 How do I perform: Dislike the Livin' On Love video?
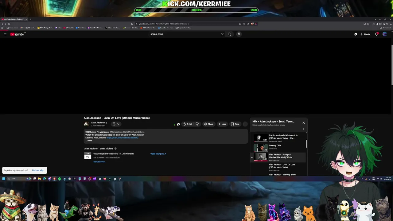pyautogui.click(x=197, y=124)
